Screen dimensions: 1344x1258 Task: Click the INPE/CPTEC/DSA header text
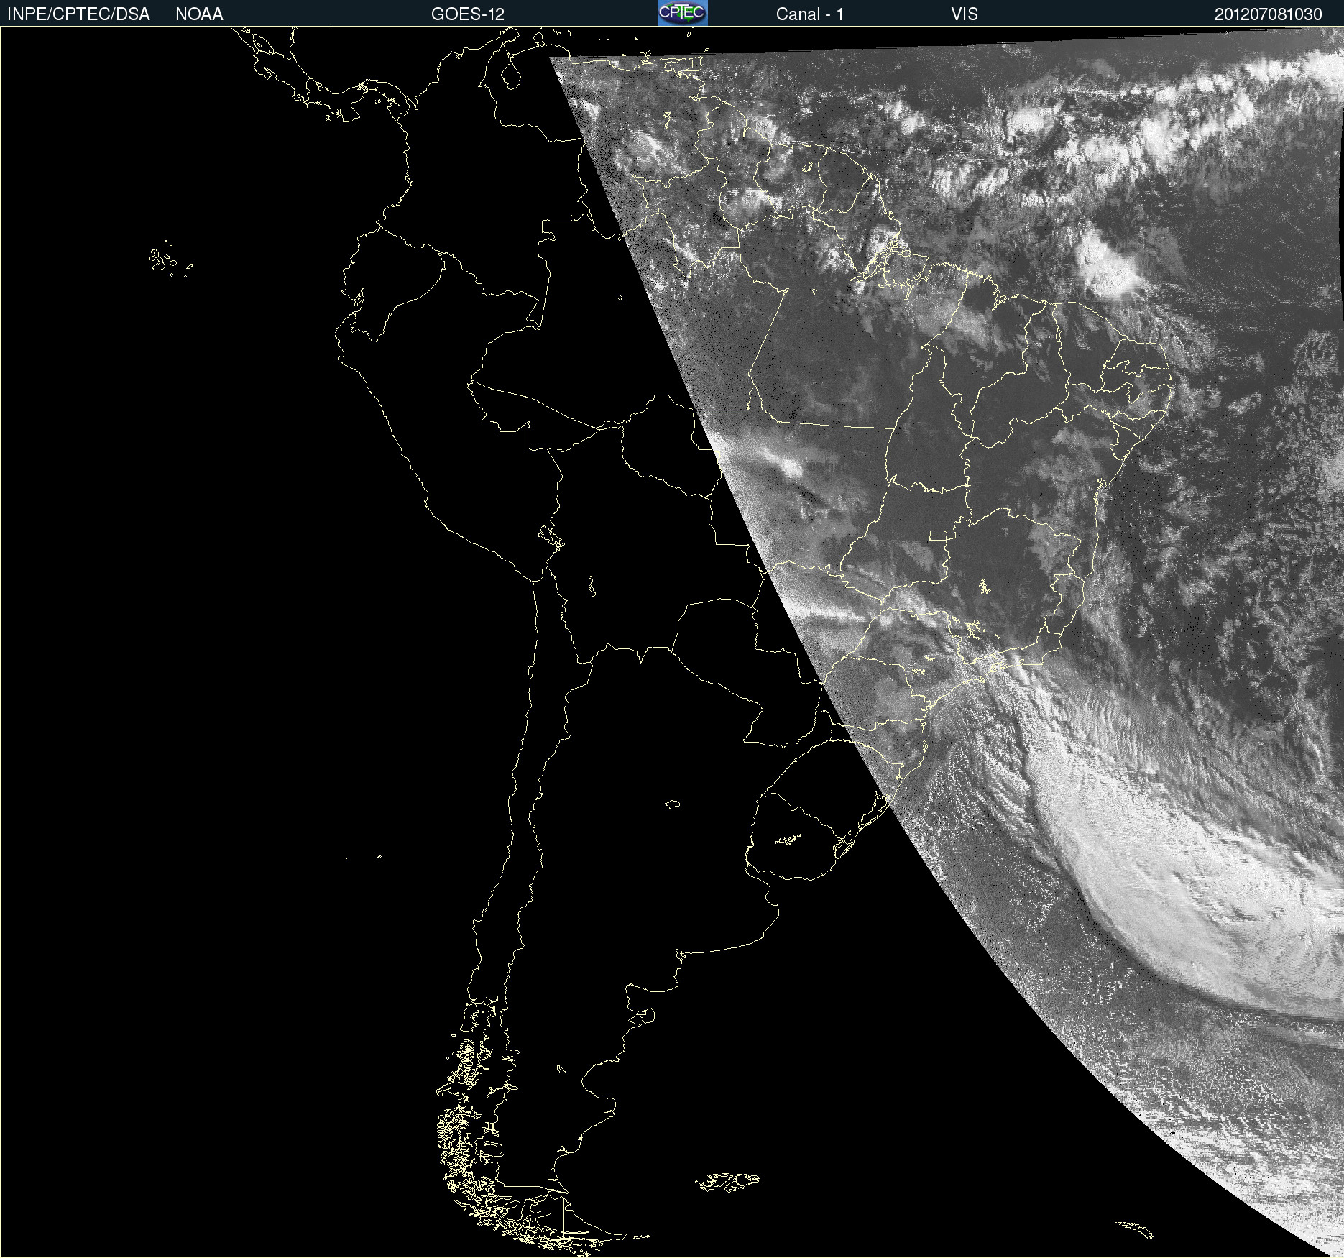(x=78, y=14)
